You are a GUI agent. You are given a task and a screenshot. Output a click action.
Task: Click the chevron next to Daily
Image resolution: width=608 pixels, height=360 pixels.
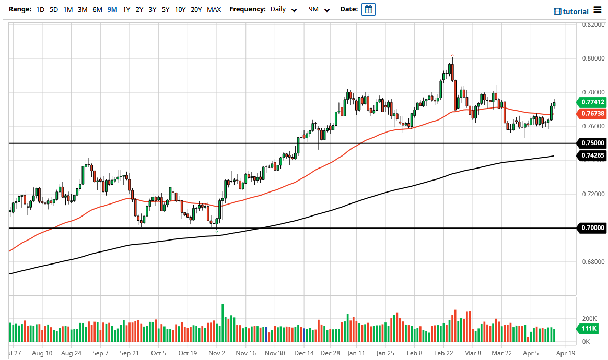pyautogui.click(x=294, y=10)
